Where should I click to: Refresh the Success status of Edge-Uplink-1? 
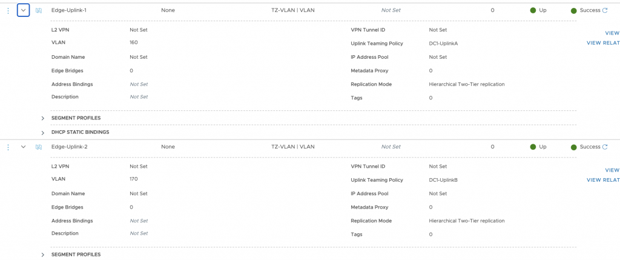(605, 10)
